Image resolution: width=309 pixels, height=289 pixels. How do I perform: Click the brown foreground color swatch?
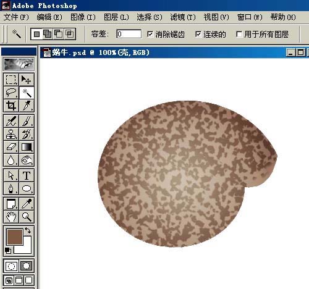tap(15, 237)
